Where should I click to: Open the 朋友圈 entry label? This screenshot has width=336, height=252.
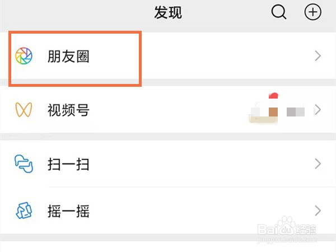[69, 56]
